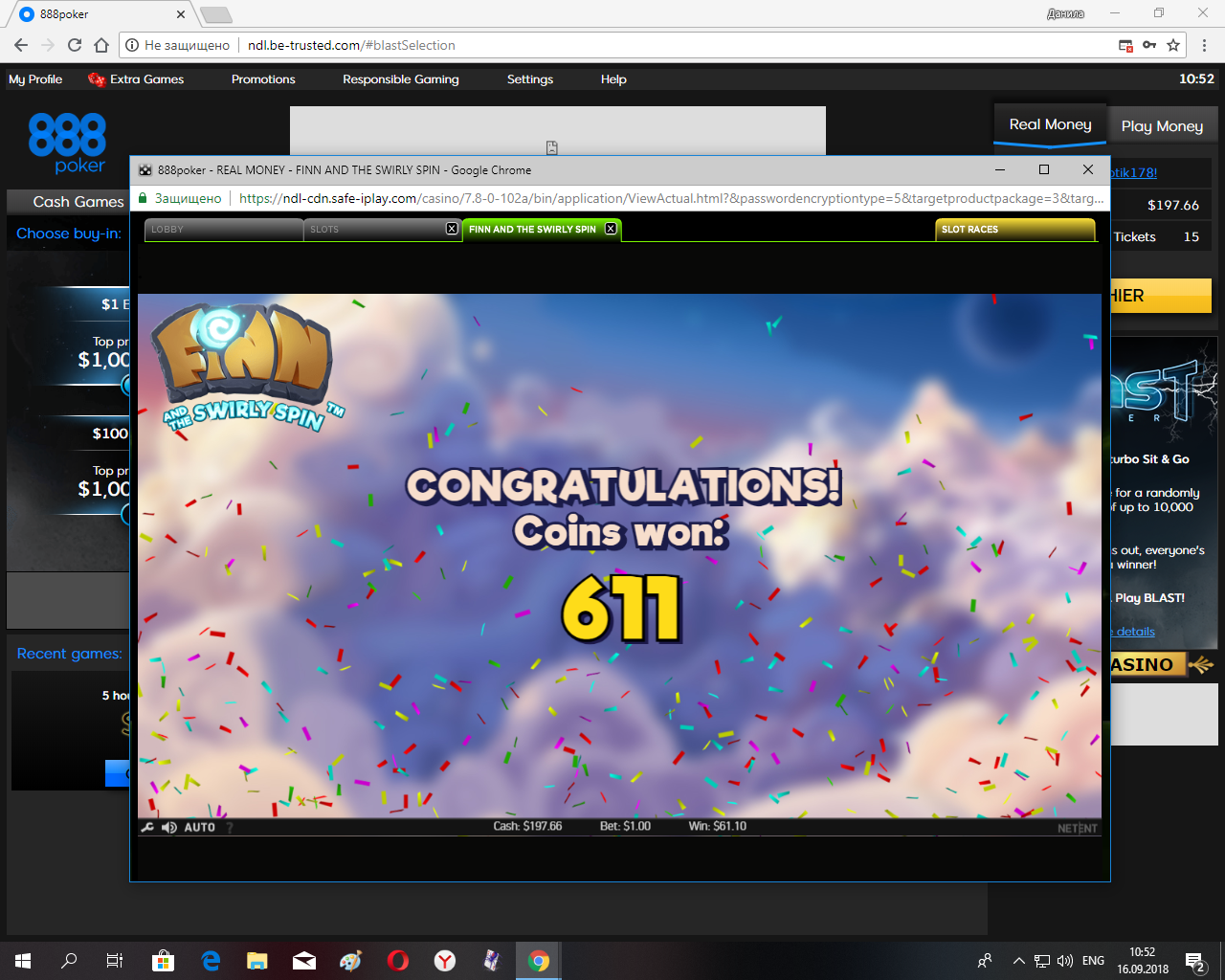Click the $197.66 balance amount
Image resolution: width=1225 pixels, height=980 pixels.
coord(1172,205)
